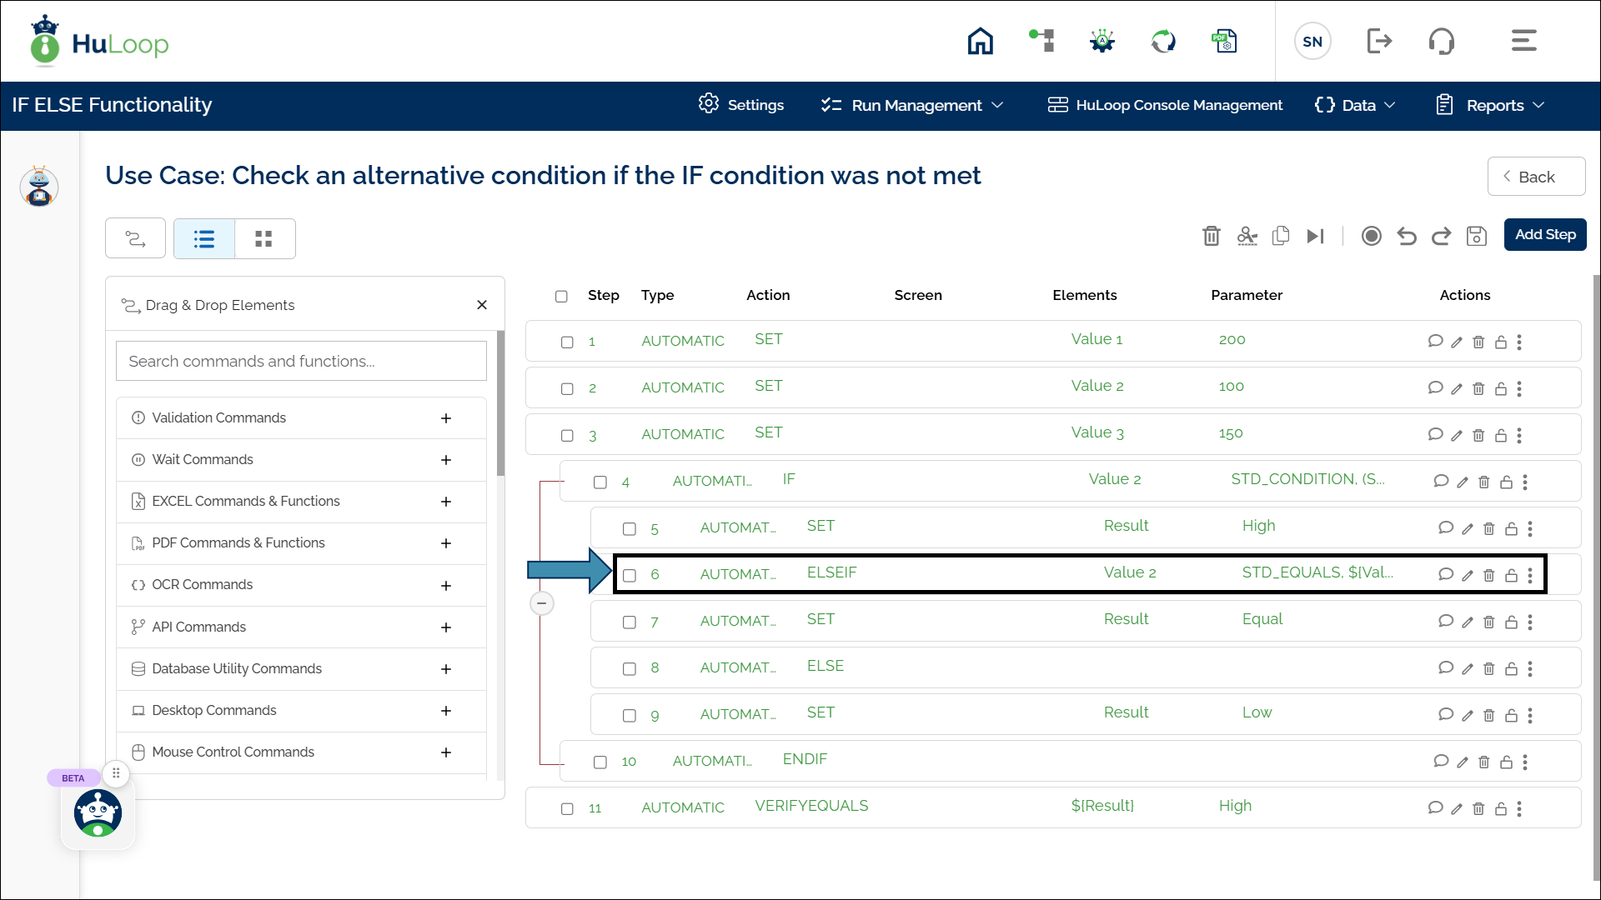Click the Add Step button
Image resolution: width=1601 pixels, height=900 pixels.
point(1544,235)
